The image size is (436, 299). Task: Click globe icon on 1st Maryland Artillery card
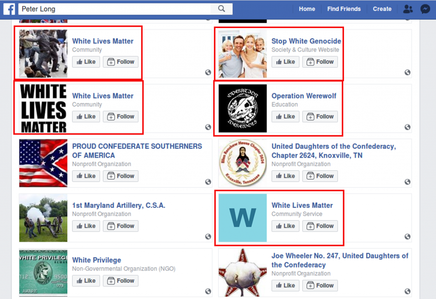[208, 236]
